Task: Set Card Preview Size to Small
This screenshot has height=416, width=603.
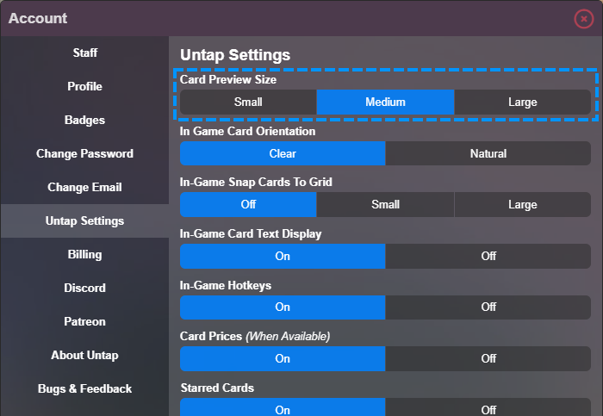Action: point(248,102)
